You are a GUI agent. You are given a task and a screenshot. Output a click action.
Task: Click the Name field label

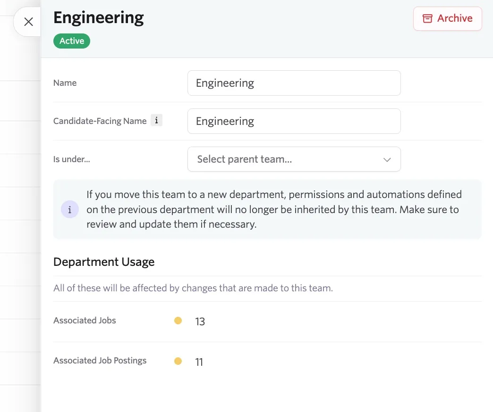pos(65,83)
